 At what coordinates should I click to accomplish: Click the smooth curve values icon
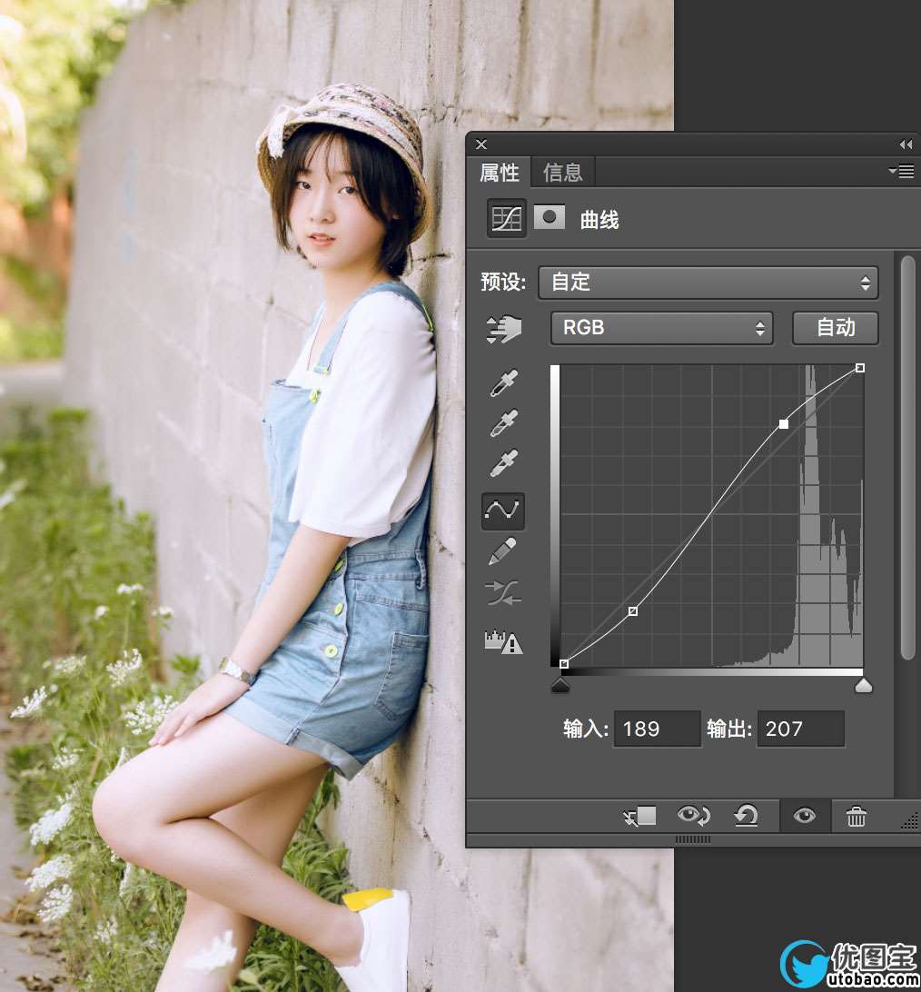coord(503,593)
